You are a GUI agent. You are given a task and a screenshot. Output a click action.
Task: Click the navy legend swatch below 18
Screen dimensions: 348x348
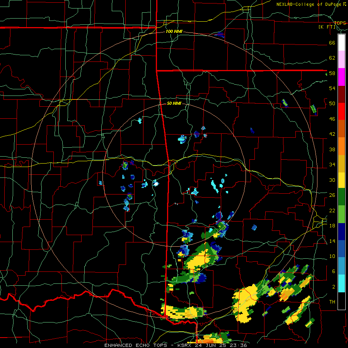point(341,232)
